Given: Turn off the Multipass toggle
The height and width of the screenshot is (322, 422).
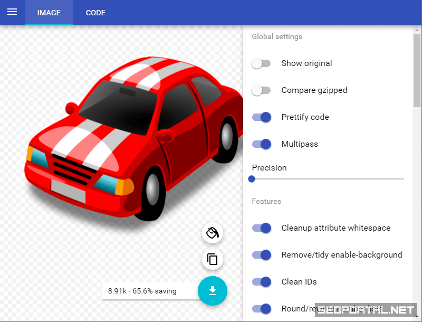Looking at the screenshot, I should 262,144.
